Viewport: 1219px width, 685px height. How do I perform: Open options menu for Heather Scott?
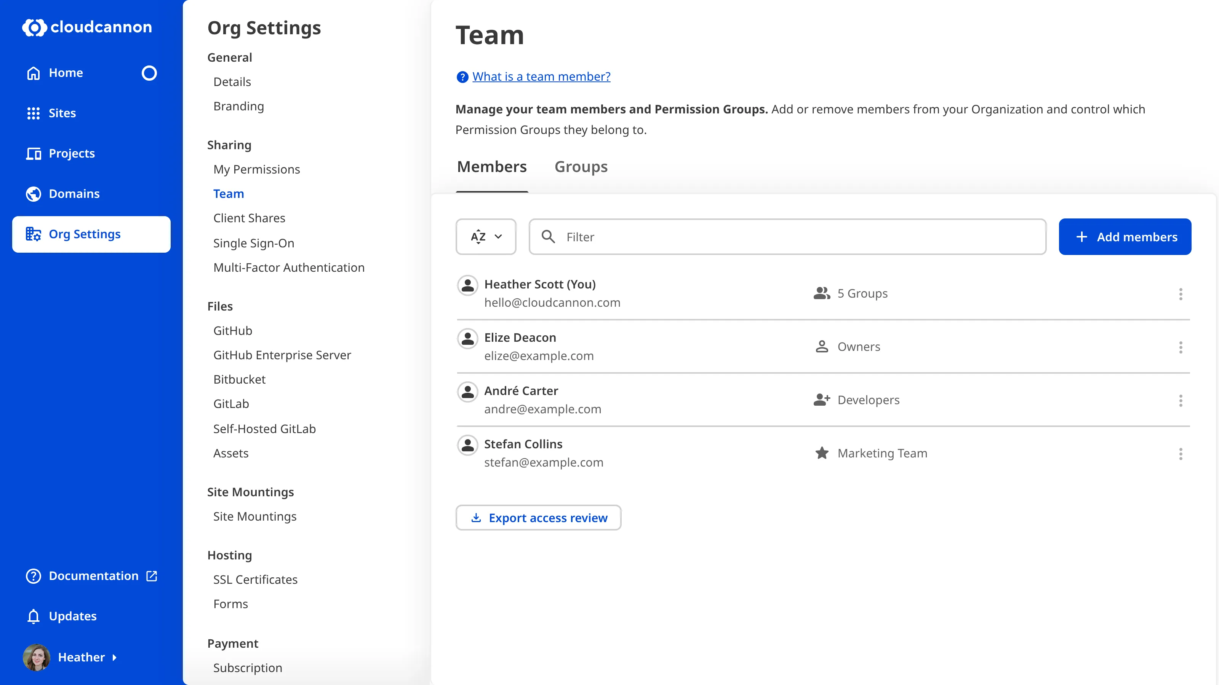click(1180, 294)
